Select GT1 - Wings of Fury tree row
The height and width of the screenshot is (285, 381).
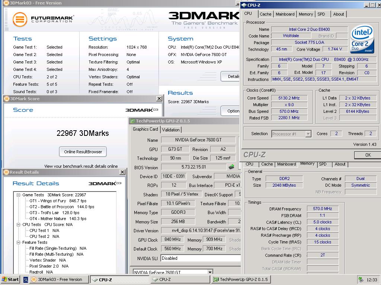[x=58, y=201]
